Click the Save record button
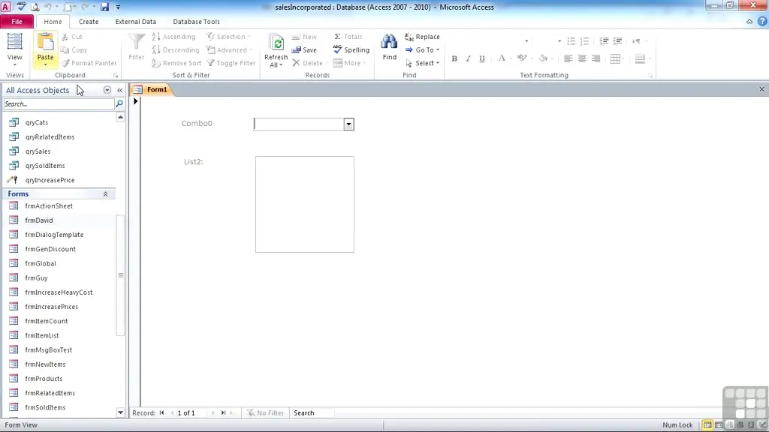The height and width of the screenshot is (432, 769). point(305,50)
